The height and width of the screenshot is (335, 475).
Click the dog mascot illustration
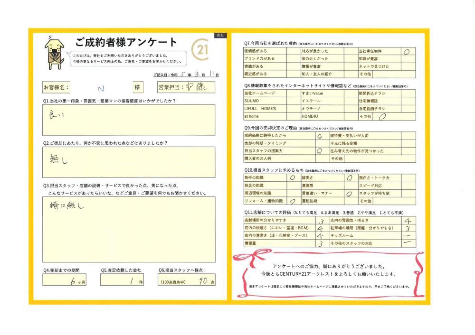point(55,52)
